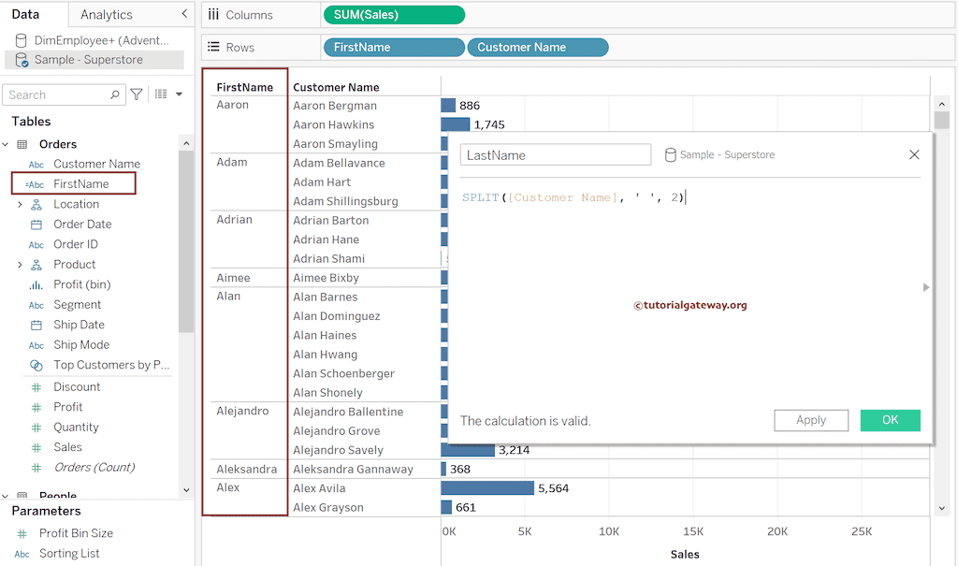958x566 pixels.
Task: Click the SPLIT formula text
Action: [573, 197]
